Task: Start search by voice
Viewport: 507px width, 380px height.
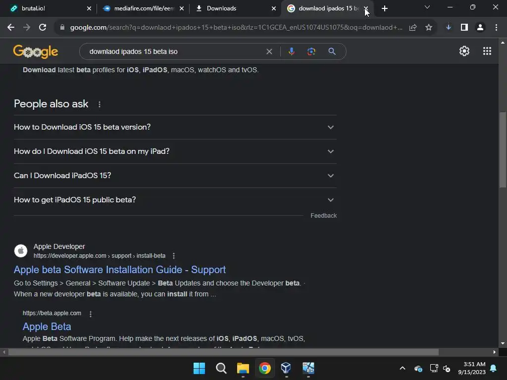Action: point(291,51)
